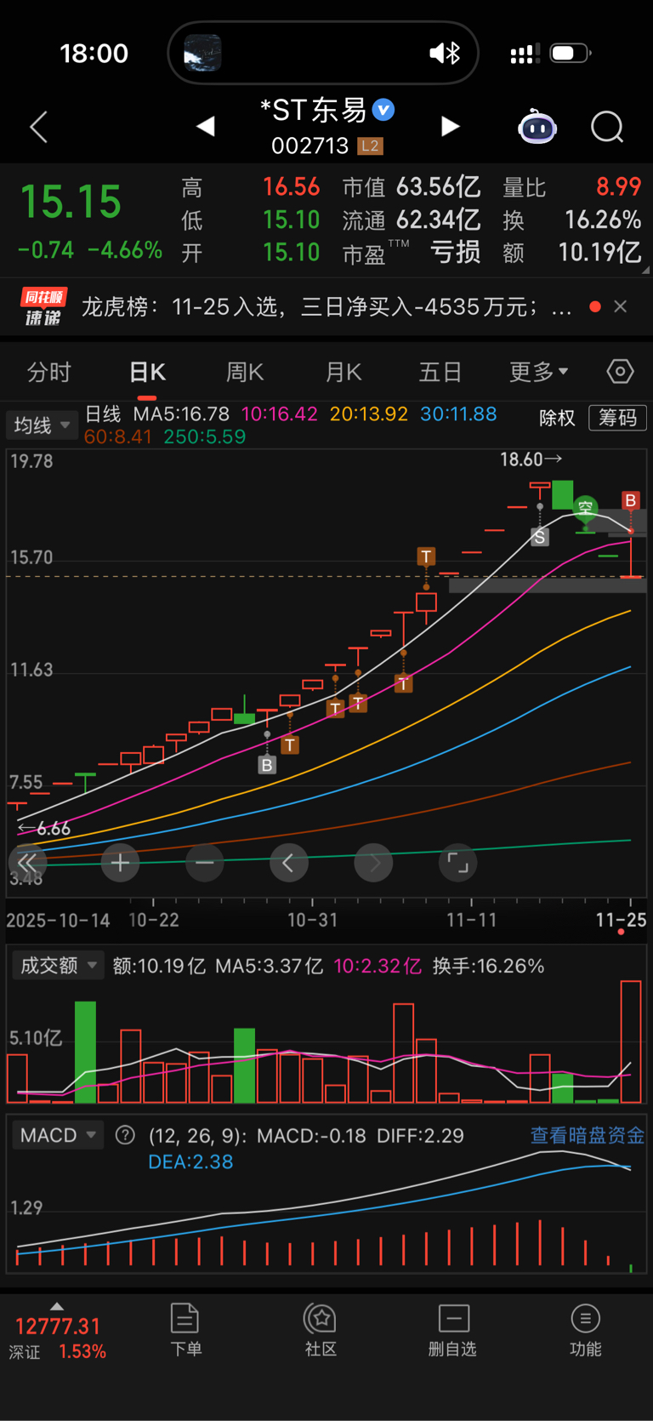Tap current price 15.15
The height and width of the screenshot is (1421, 653).
[71, 202]
